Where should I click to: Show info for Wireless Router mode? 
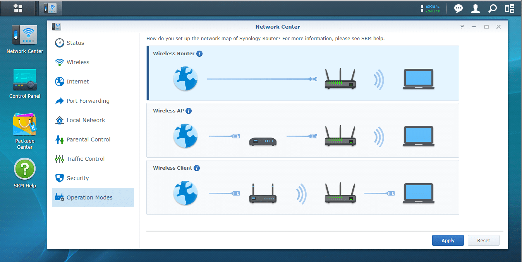[199, 54]
